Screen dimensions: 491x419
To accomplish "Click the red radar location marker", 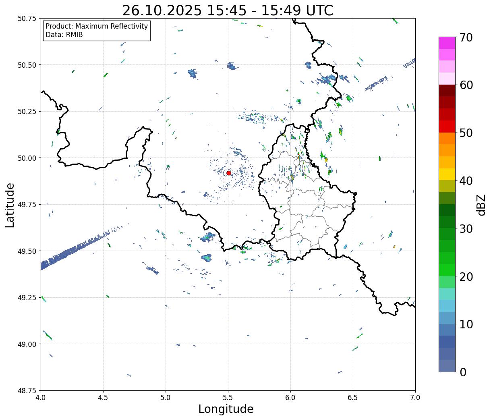I will click(x=229, y=173).
